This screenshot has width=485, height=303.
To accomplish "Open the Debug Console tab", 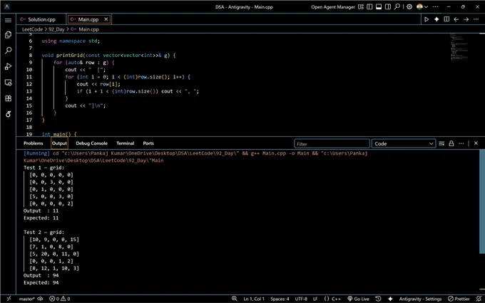I will point(91,143).
